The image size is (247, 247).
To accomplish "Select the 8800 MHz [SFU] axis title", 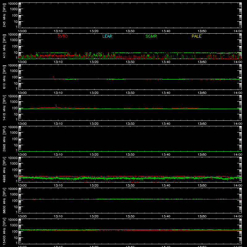I will 4,200.
